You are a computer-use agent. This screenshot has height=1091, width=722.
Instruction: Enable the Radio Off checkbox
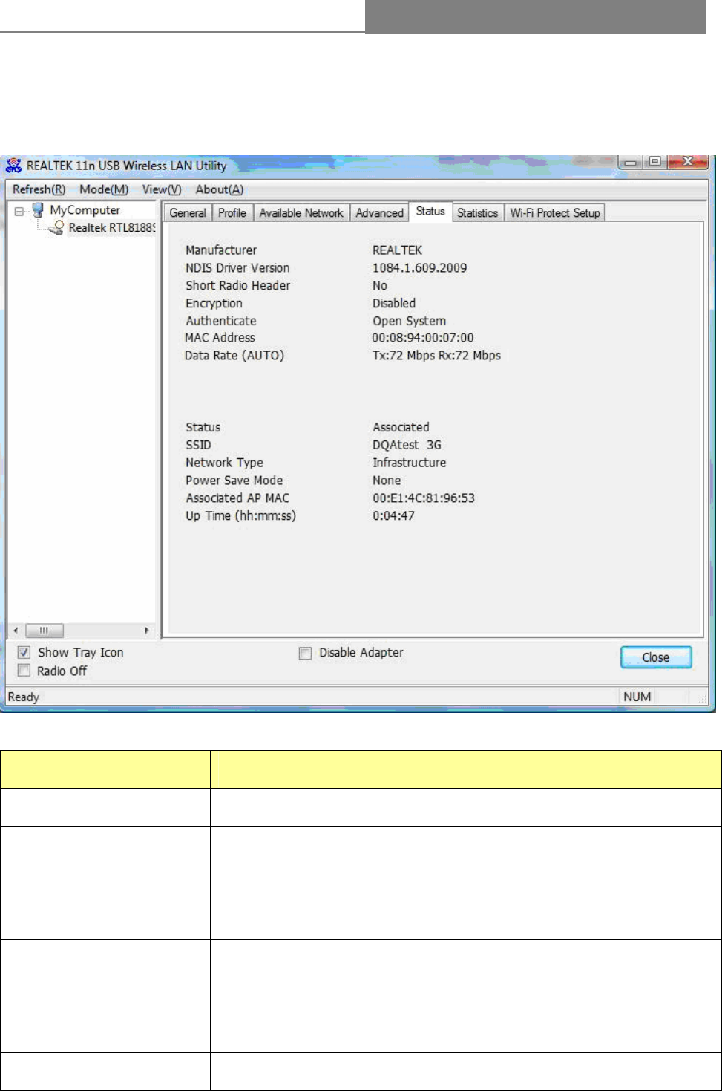pyautogui.click(x=24, y=671)
